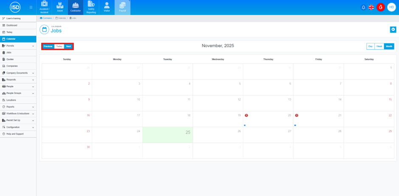Select the highlighted day 25 cell
Screen dimensions: 399x196
(x=167, y=135)
